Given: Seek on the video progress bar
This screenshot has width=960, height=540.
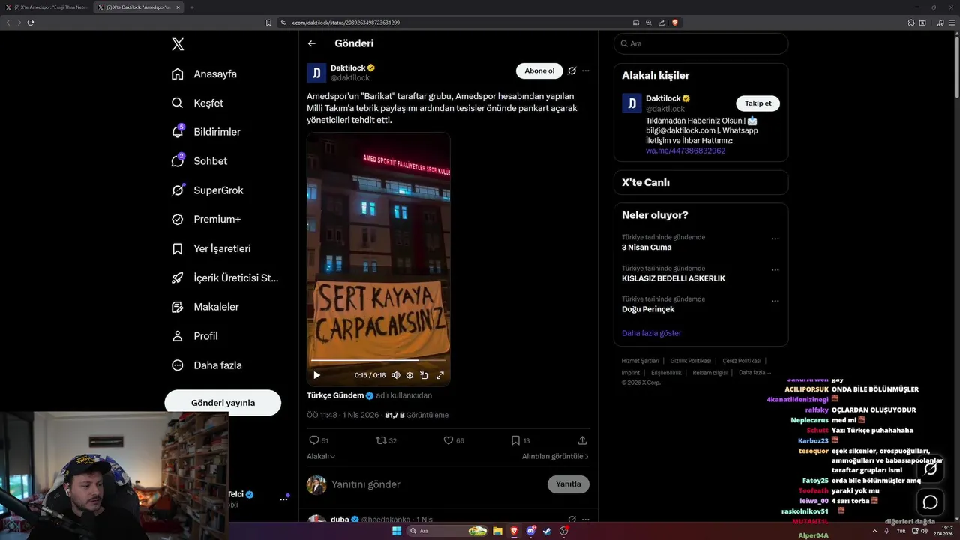Looking at the screenshot, I should click(x=378, y=361).
